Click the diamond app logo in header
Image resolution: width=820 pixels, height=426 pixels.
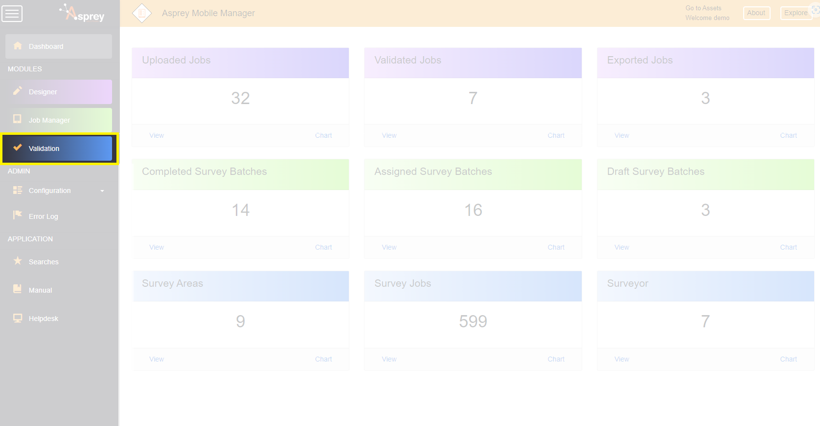pos(142,13)
